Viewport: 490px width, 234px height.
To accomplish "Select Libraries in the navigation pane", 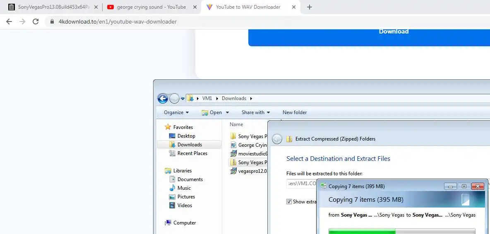I will 183,171.
